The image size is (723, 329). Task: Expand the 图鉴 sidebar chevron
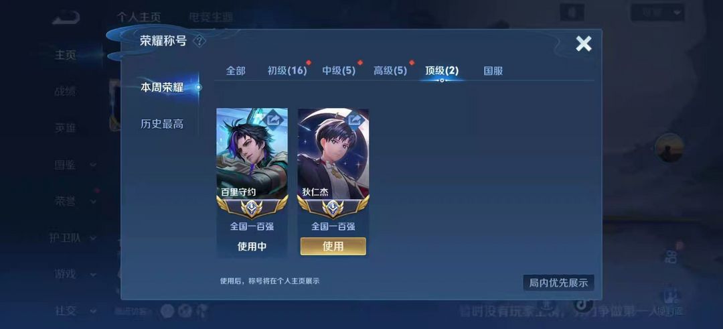coord(94,166)
